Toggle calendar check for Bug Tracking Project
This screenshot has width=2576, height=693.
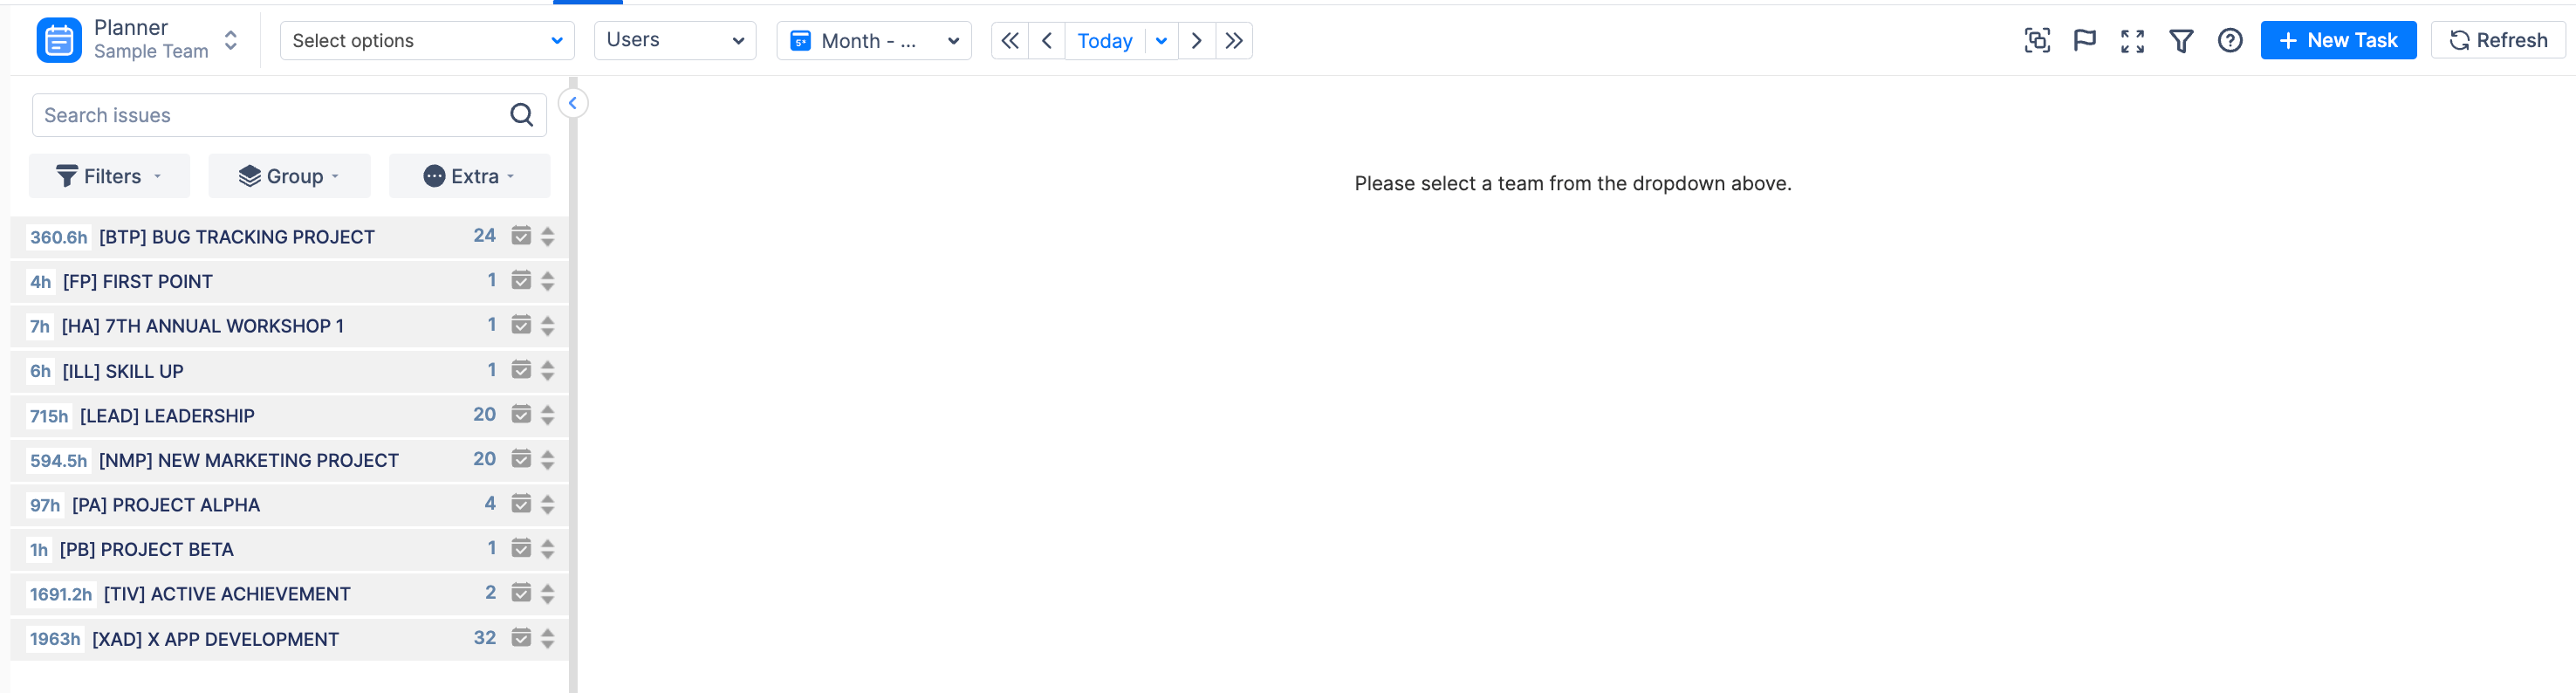[x=521, y=236]
